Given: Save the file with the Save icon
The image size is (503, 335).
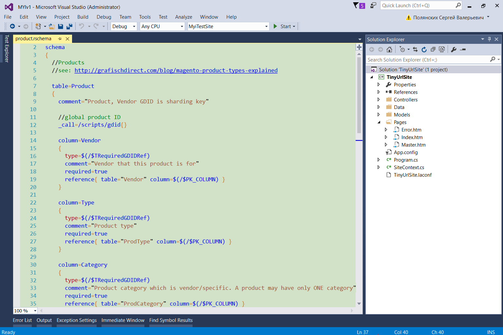Looking at the screenshot, I should coord(61,26).
